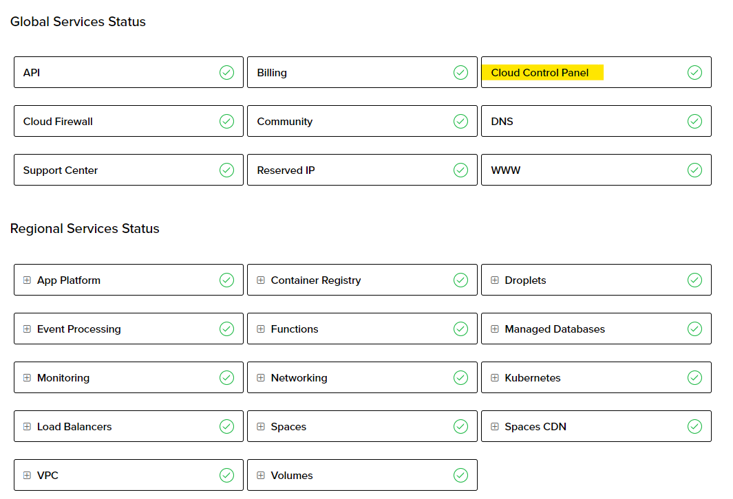733x499 pixels.
Task: Click the App Platform status checkmark
Action: pos(226,280)
